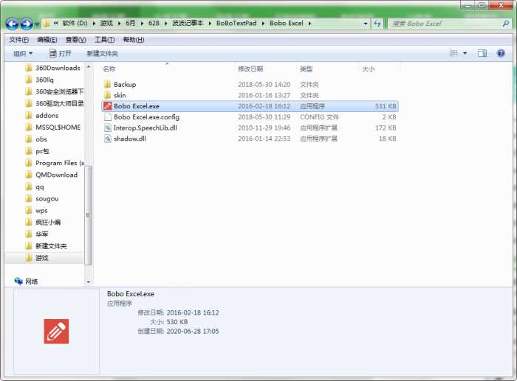The height and width of the screenshot is (381, 517).
Task: Click BoBoTextPad in the address path
Action: 236,24
